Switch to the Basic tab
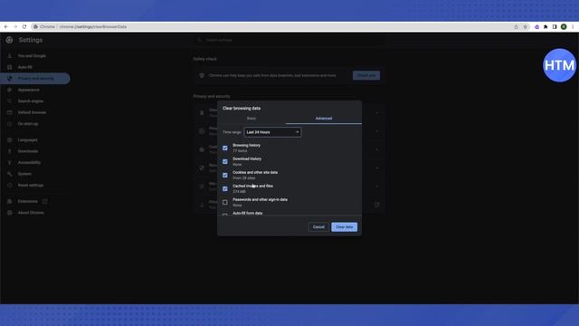 click(x=252, y=119)
